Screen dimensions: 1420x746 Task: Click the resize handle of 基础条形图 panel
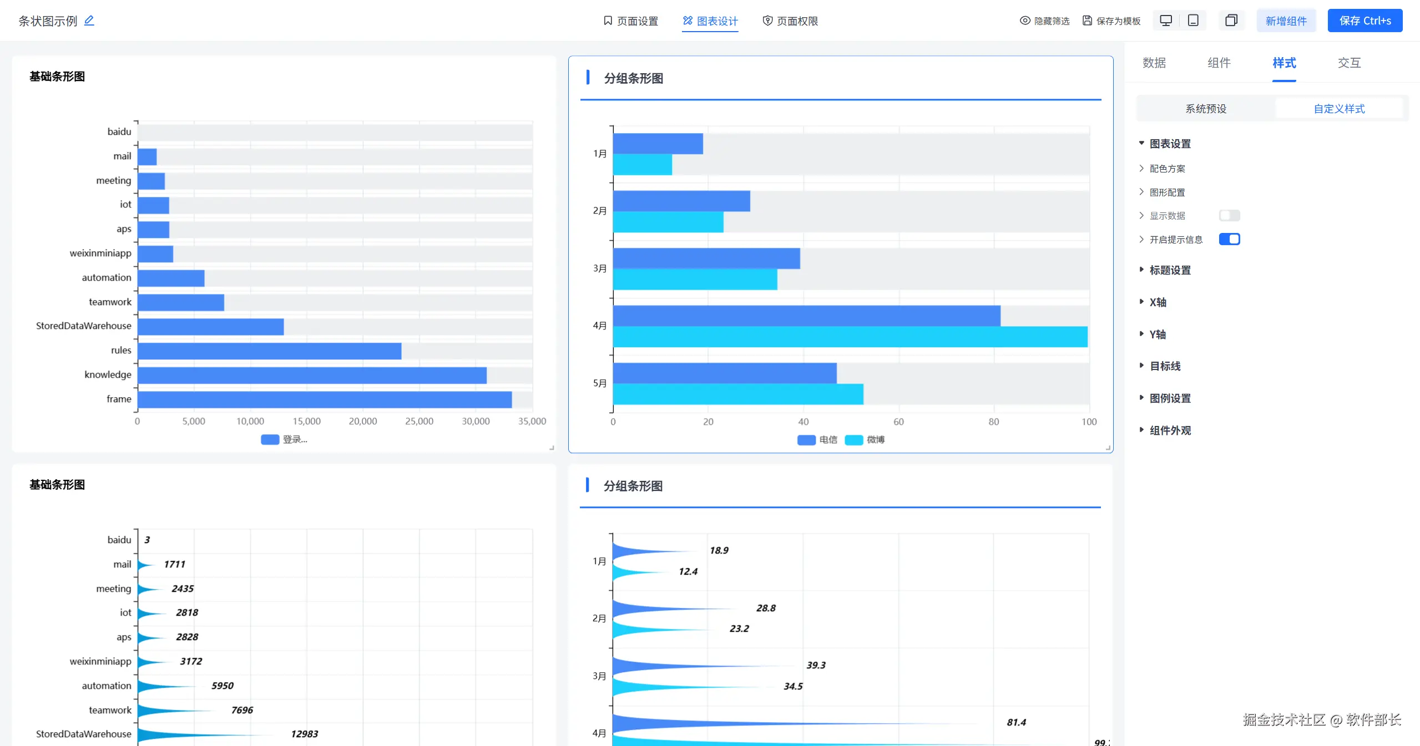coord(552,448)
